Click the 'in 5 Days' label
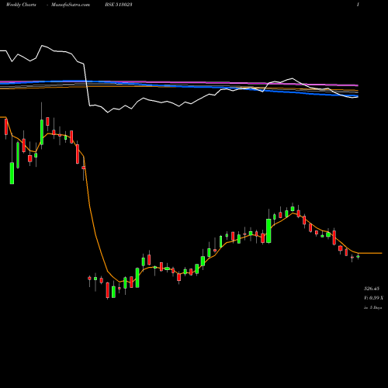Viewport: 388px width, 388px height. pyautogui.click(x=372, y=308)
